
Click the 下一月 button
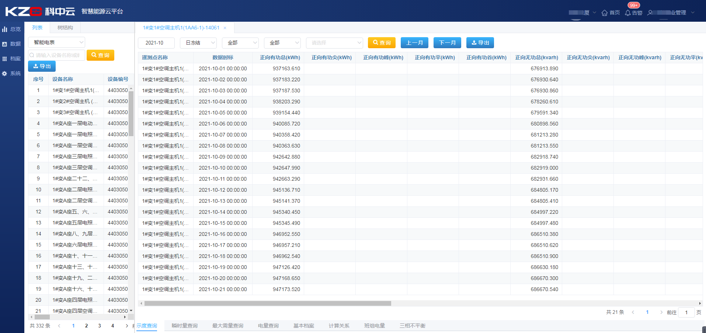[x=448, y=43]
